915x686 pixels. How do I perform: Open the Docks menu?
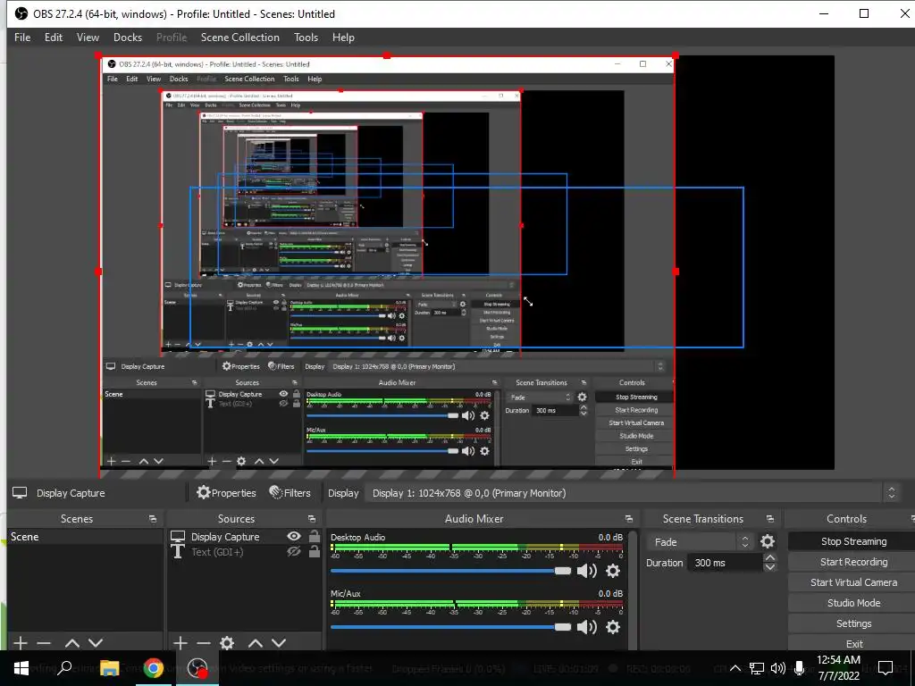point(128,38)
